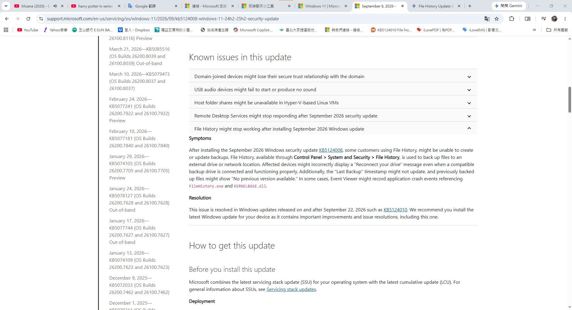Mute the Moana tab audio icon

[55, 6]
